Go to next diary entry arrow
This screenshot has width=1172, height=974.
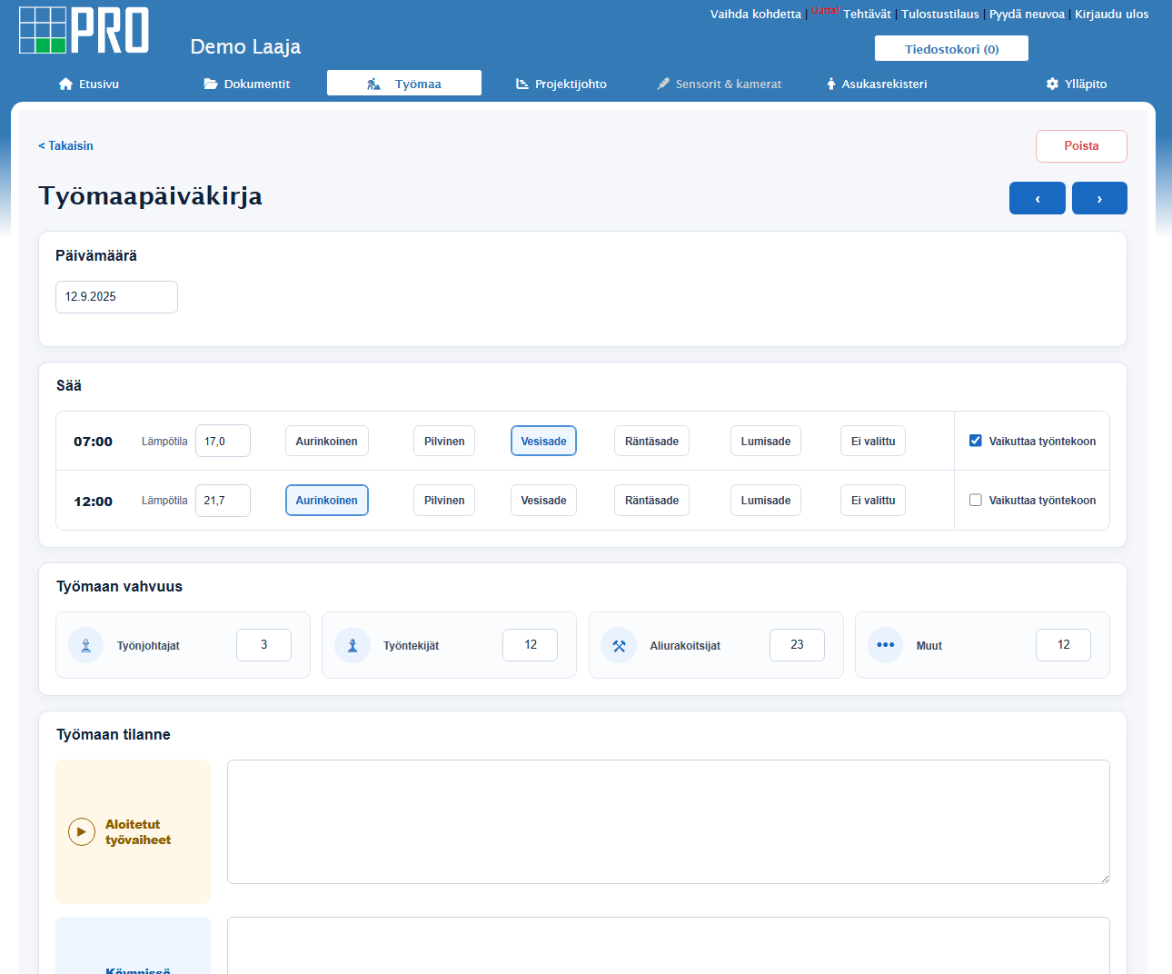(1099, 198)
